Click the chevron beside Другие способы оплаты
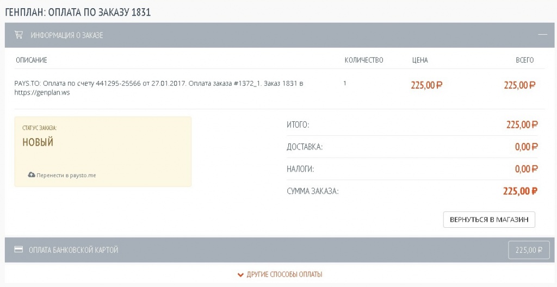This screenshot has height=287, width=557. point(240,274)
